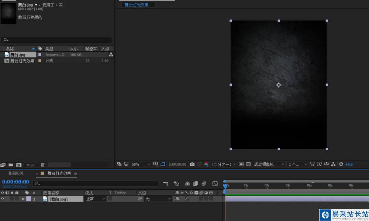Screen dimensions: 369x221
Task: Toggle the mask and shape path visibility
Action: (163, 164)
